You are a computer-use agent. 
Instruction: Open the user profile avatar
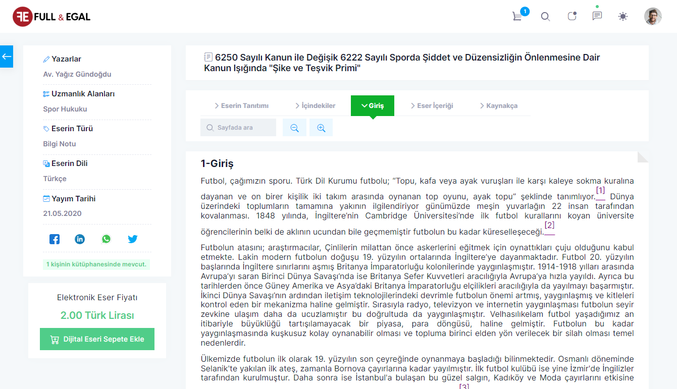click(x=653, y=16)
